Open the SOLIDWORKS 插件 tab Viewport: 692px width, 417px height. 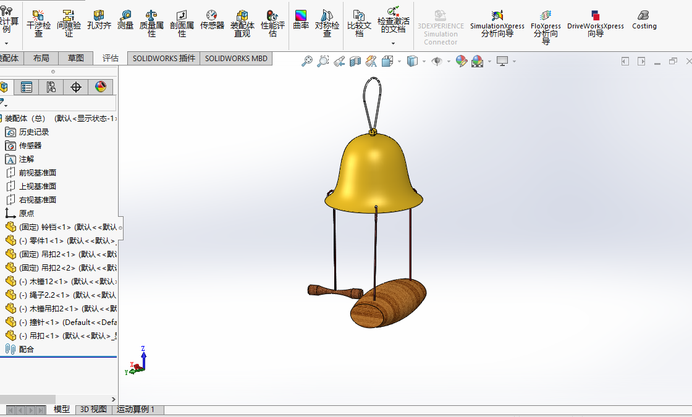164,58
